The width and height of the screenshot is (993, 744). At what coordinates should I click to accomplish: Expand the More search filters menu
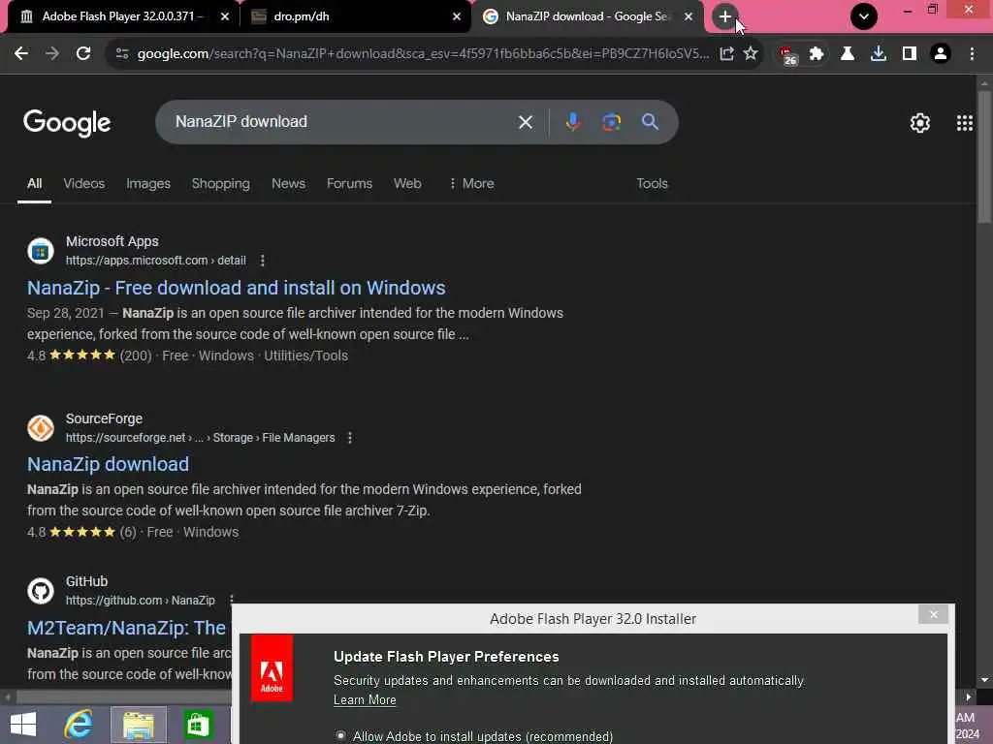[471, 183]
